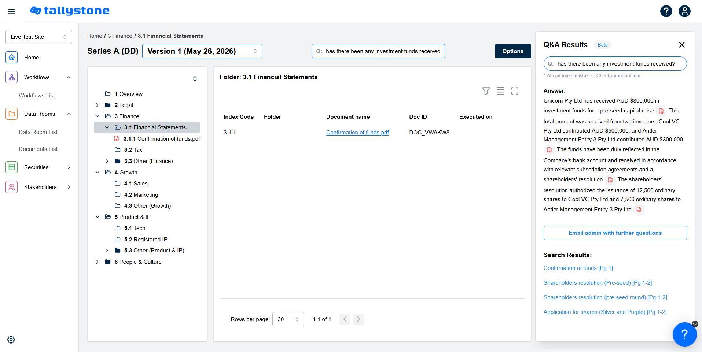Image resolution: width=702 pixels, height=352 pixels.
Task: Select 3.1.1 Confirmation of funds.pdf in tree
Action: 161,139
